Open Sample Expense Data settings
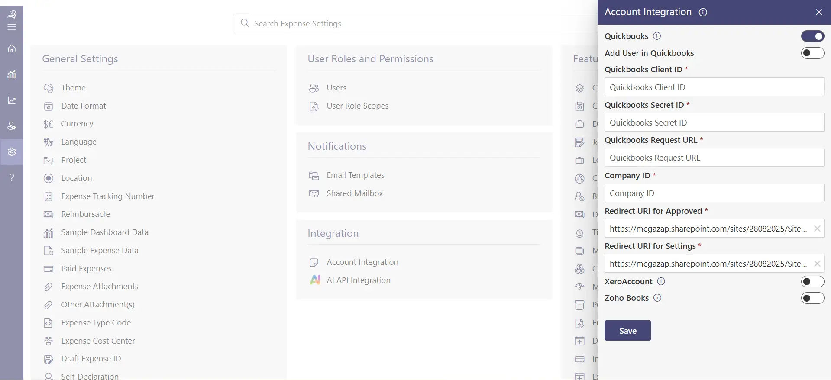Screen dimensions: 831x380 (100, 250)
